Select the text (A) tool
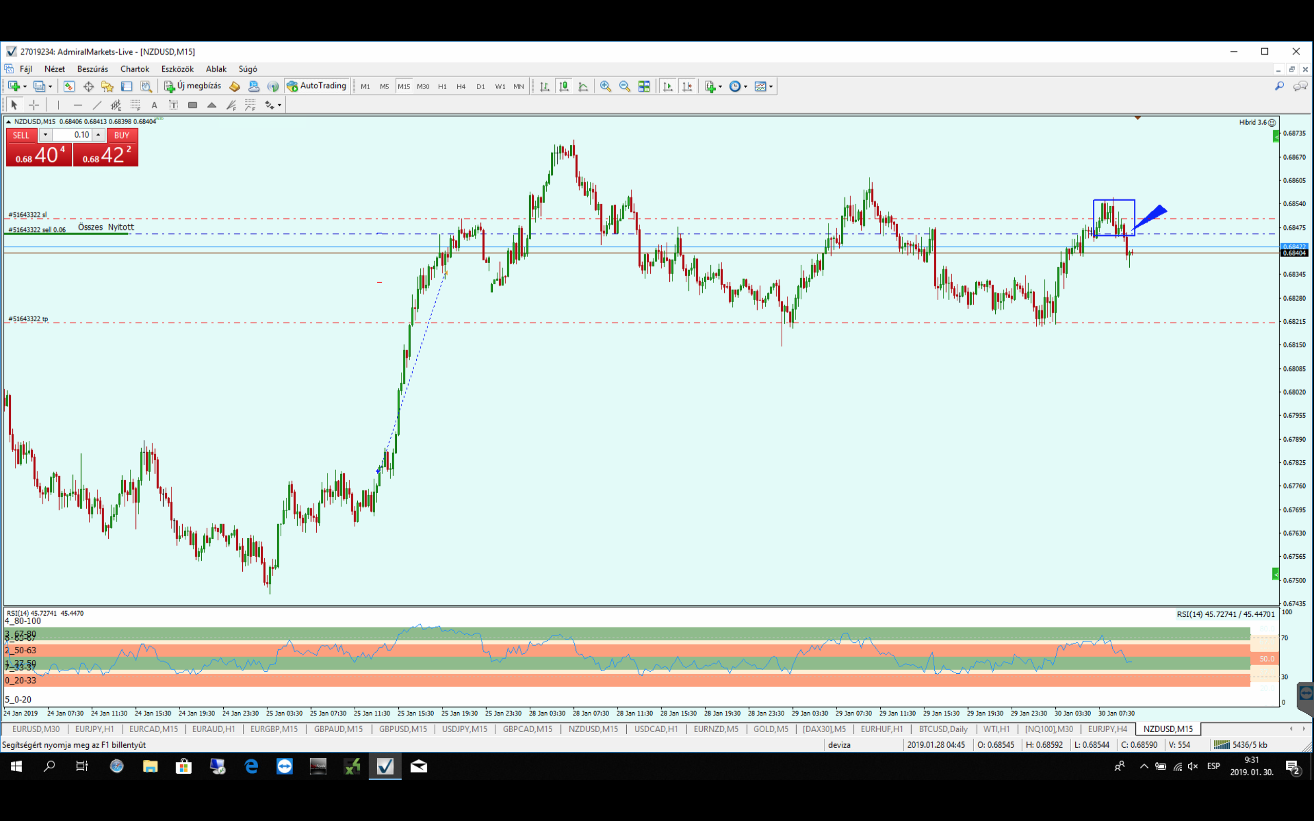 (154, 105)
